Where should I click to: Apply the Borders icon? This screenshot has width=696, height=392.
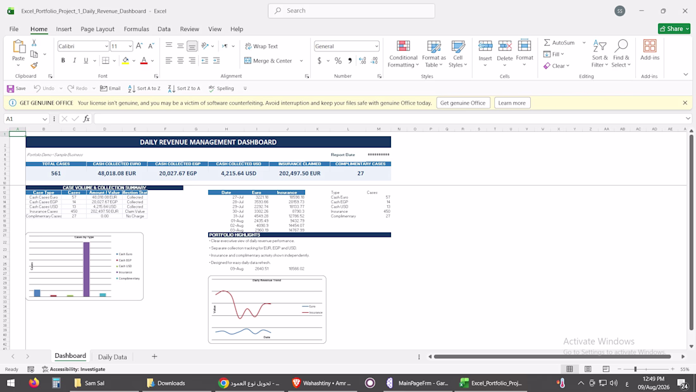tap(106, 60)
